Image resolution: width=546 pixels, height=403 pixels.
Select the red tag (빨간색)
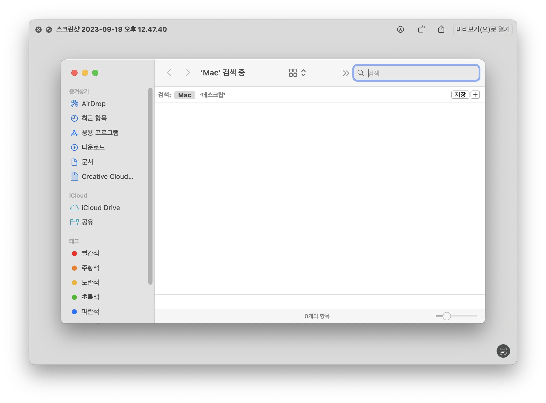tap(90, 253)
